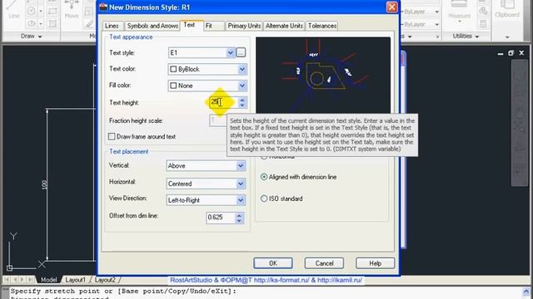The image size is (533, 299).
Task: Decrease offset from dim line value
Action: coord(239,220)
